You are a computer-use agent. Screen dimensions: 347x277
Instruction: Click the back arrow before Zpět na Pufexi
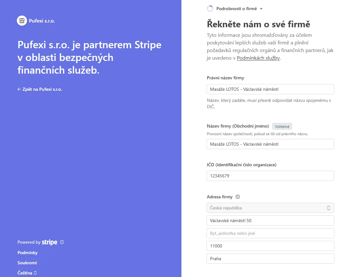pos(19,89)
